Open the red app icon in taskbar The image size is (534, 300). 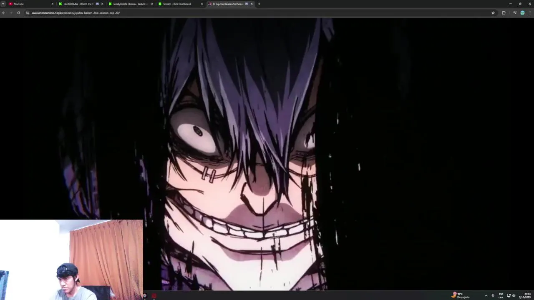154,296
